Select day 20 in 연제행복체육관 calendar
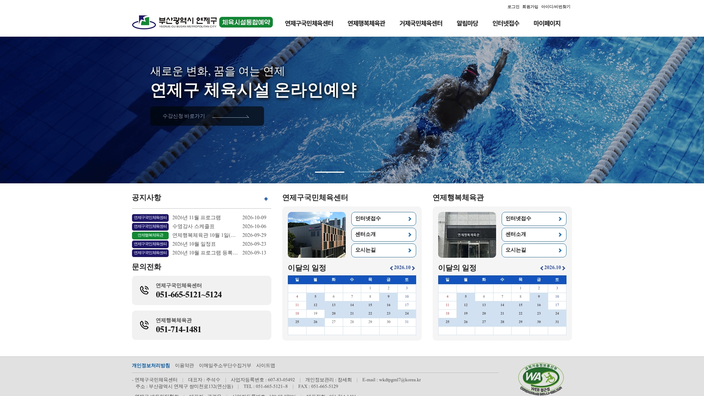The height and width of the screenshot is (396, 704). point(484,313)
